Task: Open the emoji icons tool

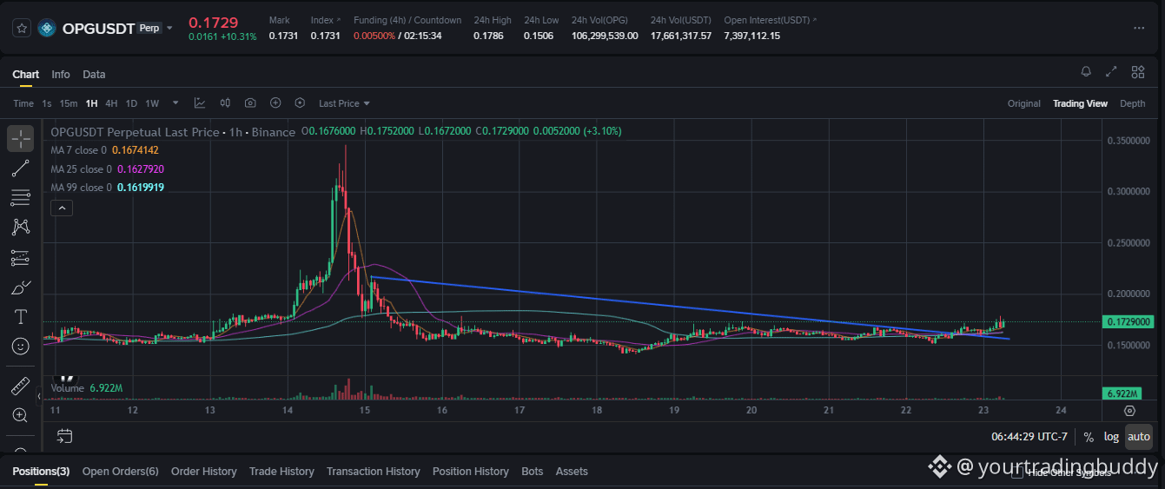Action: (21, 346)
